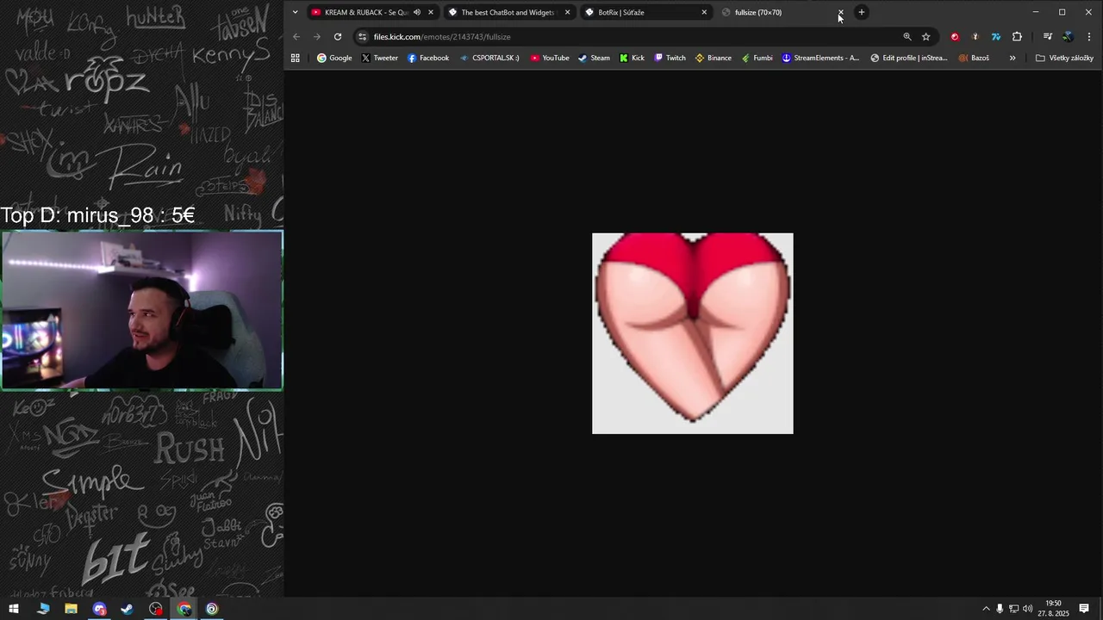
Task: Open the Steam app in the taskbar
Action: pyautogui.click(x=128, y=609)
